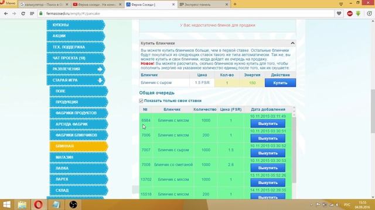Click the page's main vertical scrollbar
The height and width of the screenshot is (210, 375).
(x=373, y=111)
